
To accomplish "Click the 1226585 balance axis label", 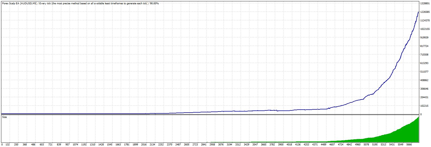I will [x=425, y=12].
